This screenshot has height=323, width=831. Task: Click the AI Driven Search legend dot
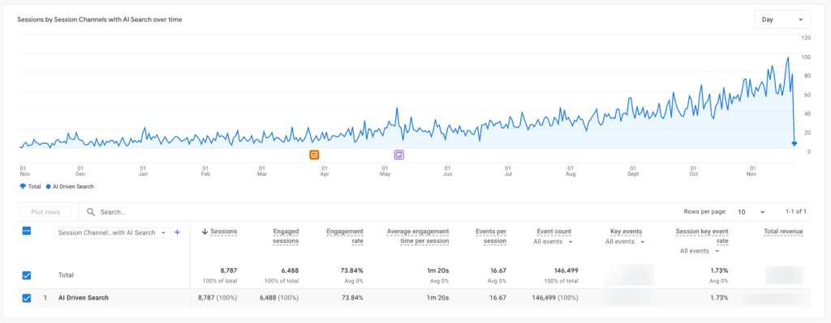click(48, 186)
